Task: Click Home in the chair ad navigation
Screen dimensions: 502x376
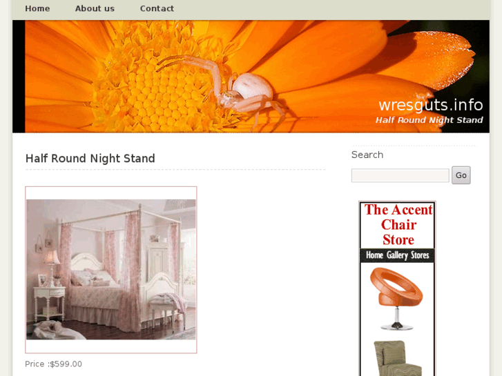Action: click(374, 255)
